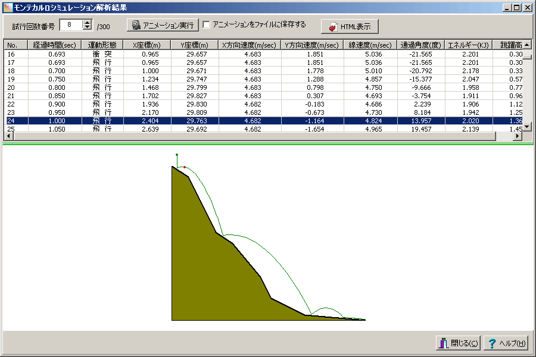Click X coordinate value 2.404 in row 24
This screenshot has width=536, height=357.
point(150,121)
